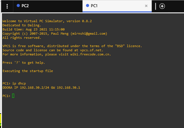Click the blue status dot on PC2
Viewport: 184px width, 128px height.
pyautogui.click(x=18, y=6)
